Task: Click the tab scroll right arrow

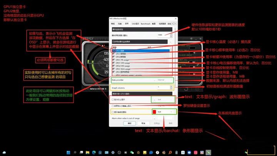Action: point(175,23)
